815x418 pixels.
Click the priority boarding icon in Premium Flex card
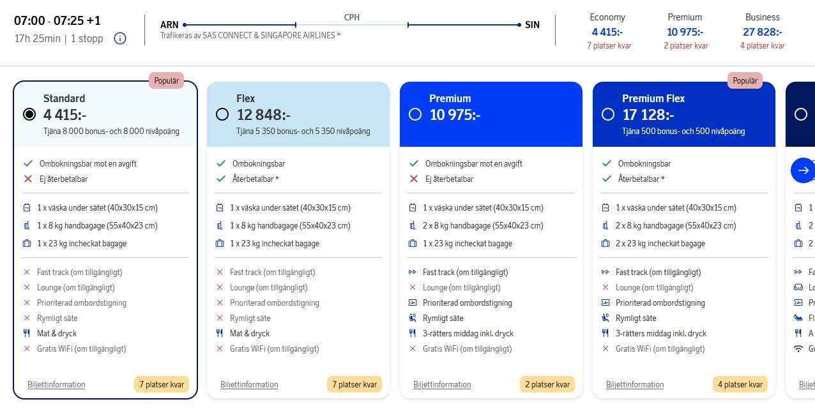coord(606,302)
